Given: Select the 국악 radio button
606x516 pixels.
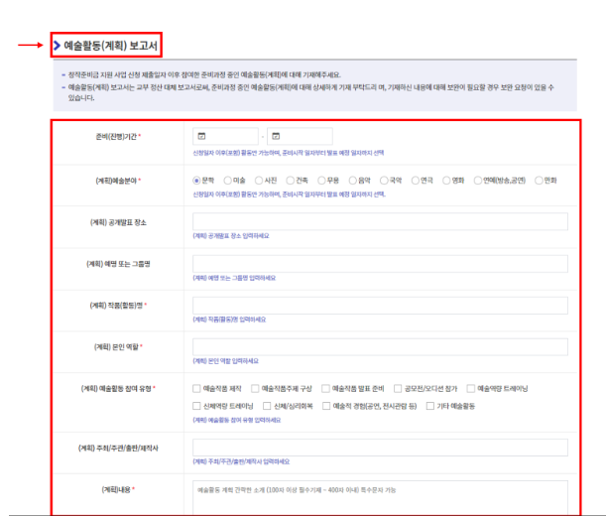Looking at the screenshot, I should click(x=384, y=181).
